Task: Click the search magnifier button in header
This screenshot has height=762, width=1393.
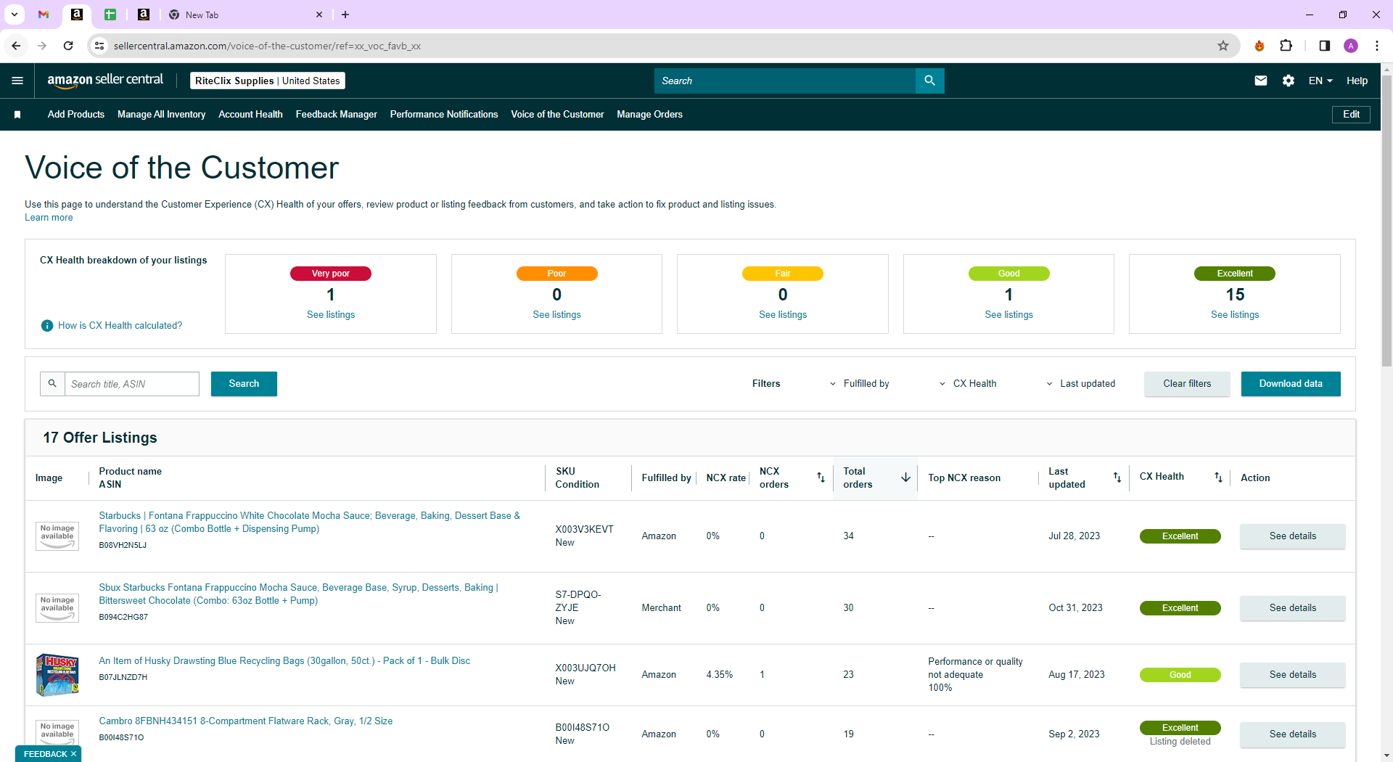Action: coord(929,81)
